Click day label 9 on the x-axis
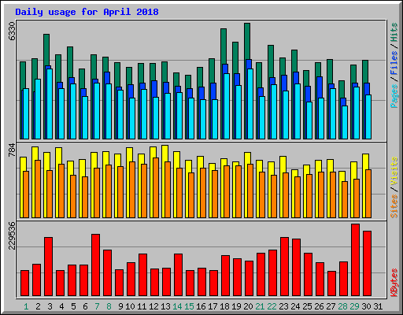403x315 pixels. point(120,306)
